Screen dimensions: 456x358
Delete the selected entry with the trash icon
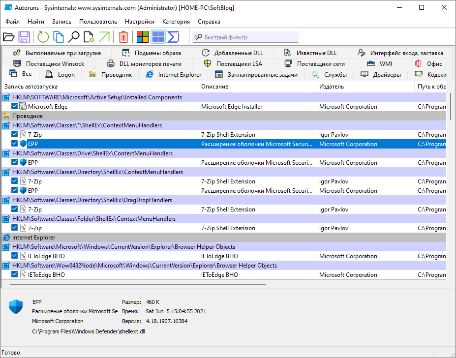coord(123,37)
